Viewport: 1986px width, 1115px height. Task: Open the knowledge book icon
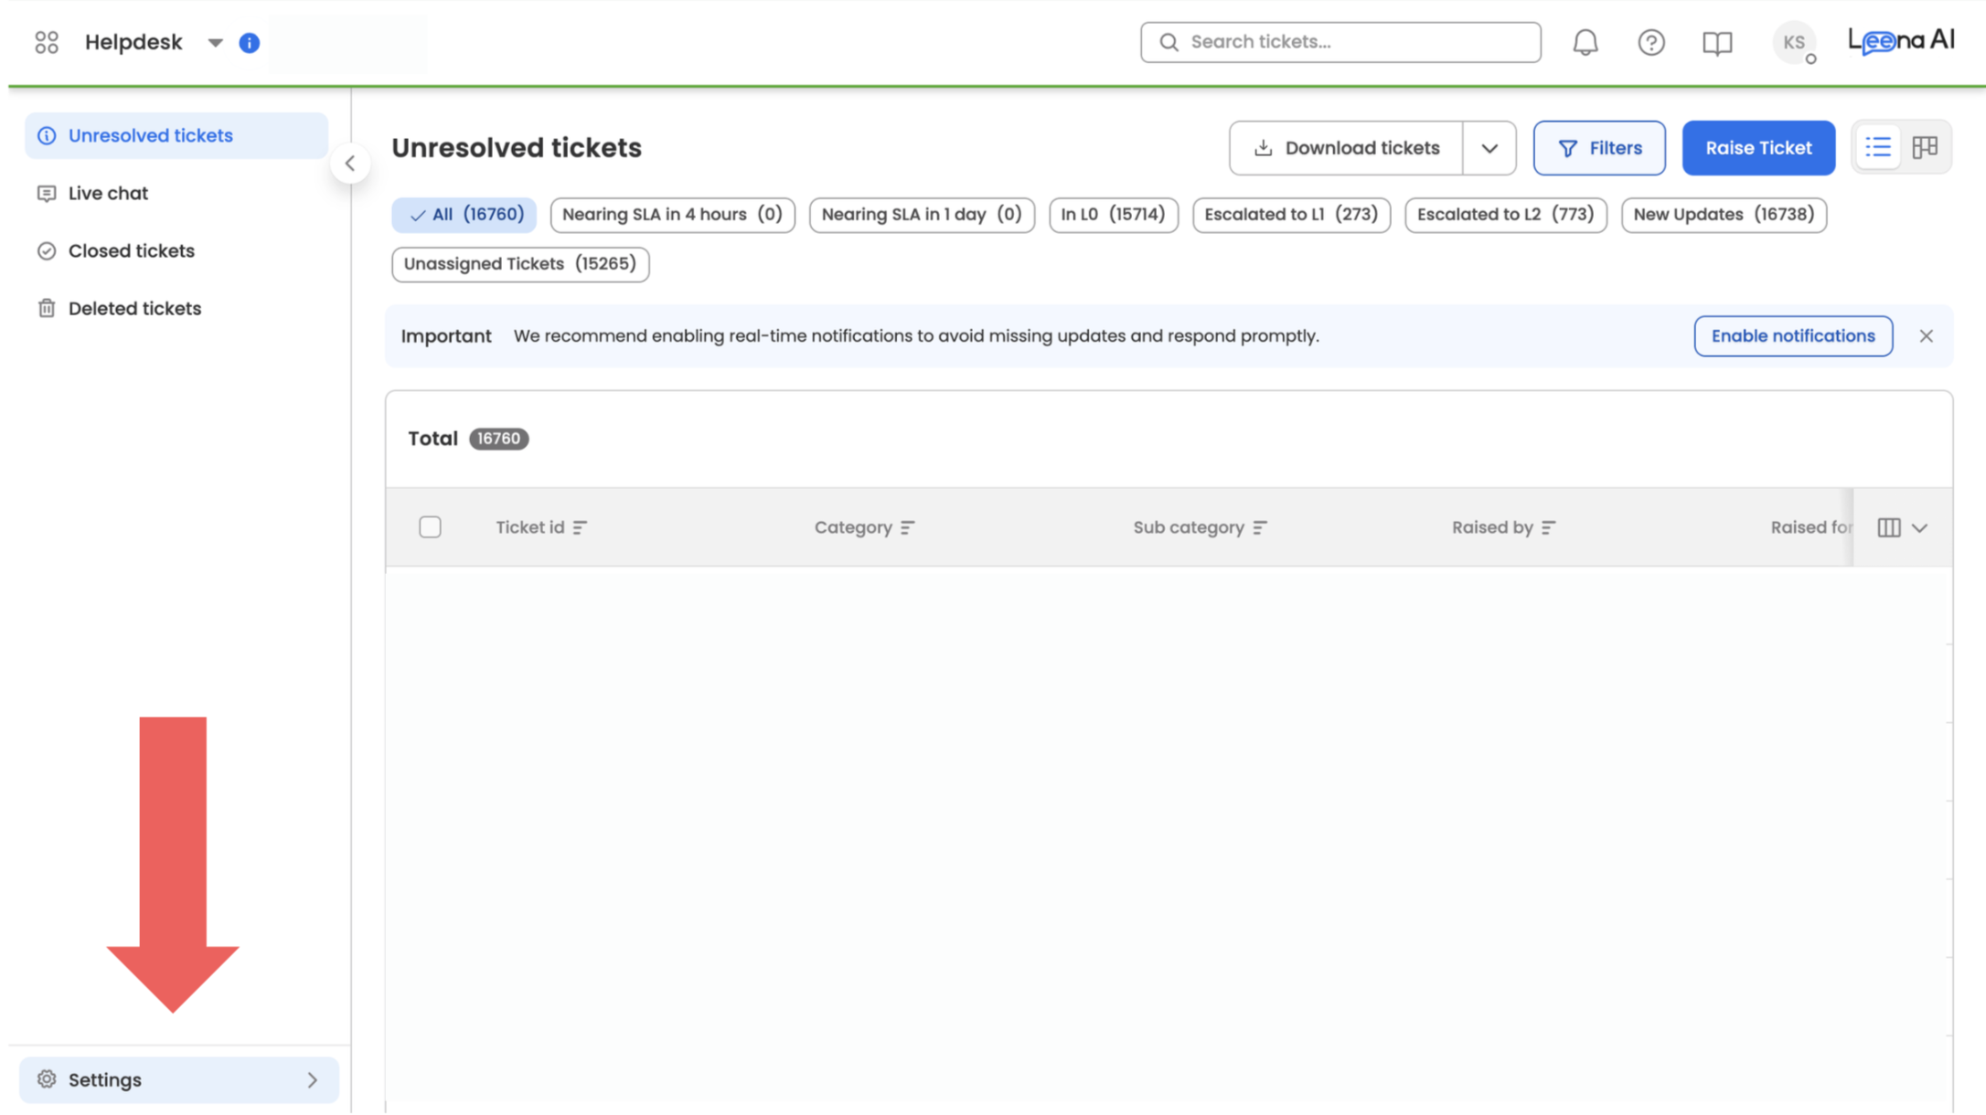point(1716,43)
